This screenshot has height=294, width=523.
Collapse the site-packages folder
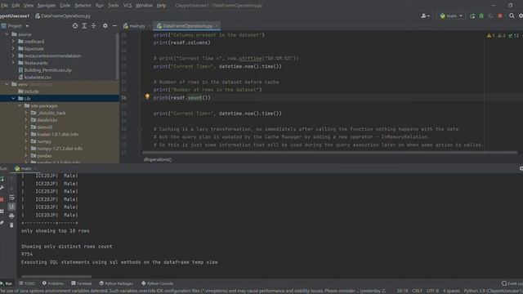[20, 105]
